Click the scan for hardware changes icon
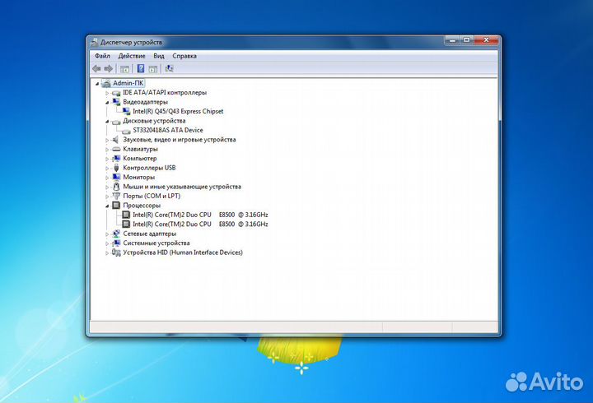Image resolution: width=593 pixels, height=403 pixels. [x=169, y=69]
